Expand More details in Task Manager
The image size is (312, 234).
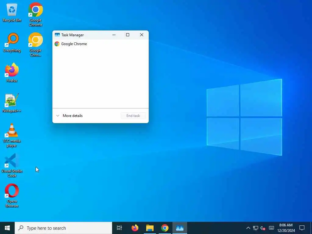click(69, 115)
